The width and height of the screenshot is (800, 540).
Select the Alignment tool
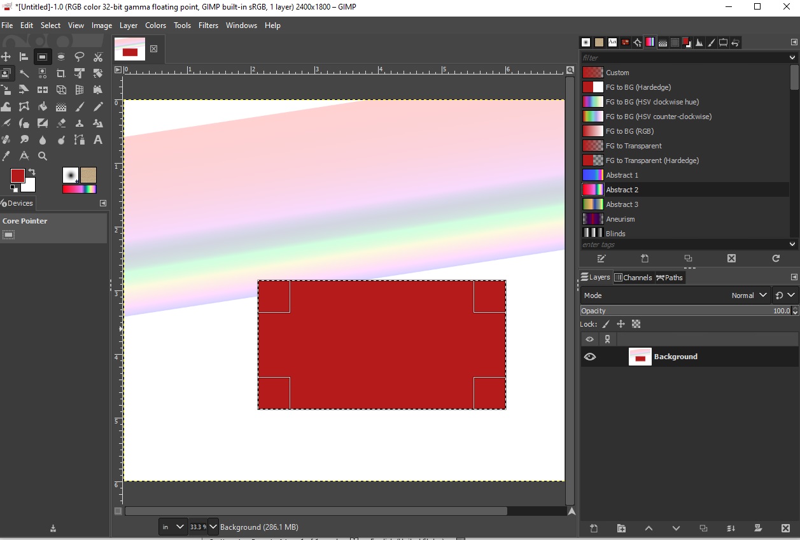pos(24,57)
